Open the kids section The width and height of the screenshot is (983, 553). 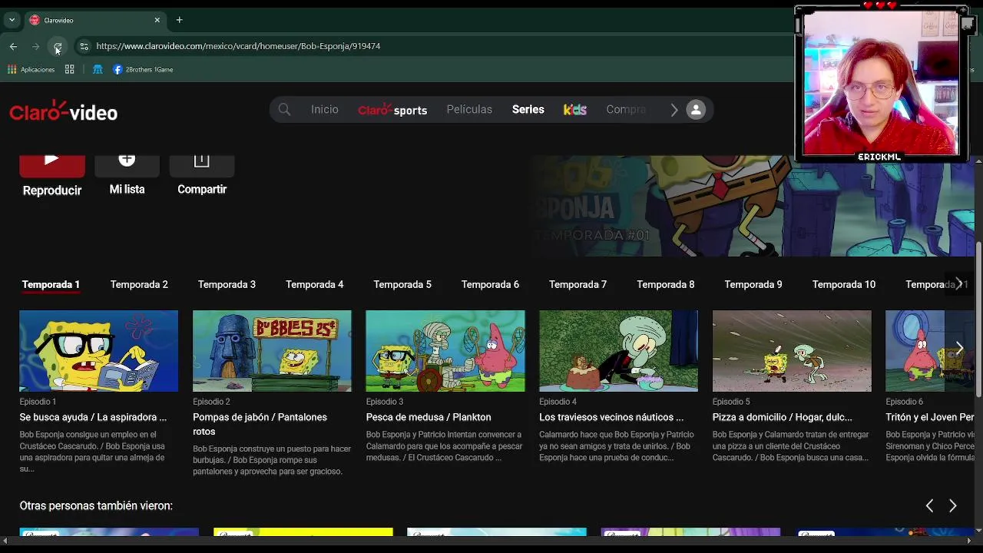tap(575, 110)
